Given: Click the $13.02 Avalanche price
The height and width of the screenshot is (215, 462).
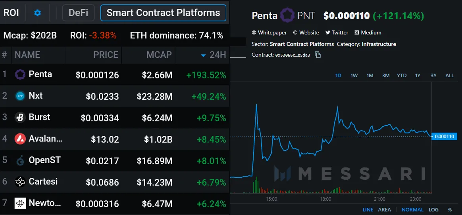Looking at the screenshot, I should coord(105,139).
